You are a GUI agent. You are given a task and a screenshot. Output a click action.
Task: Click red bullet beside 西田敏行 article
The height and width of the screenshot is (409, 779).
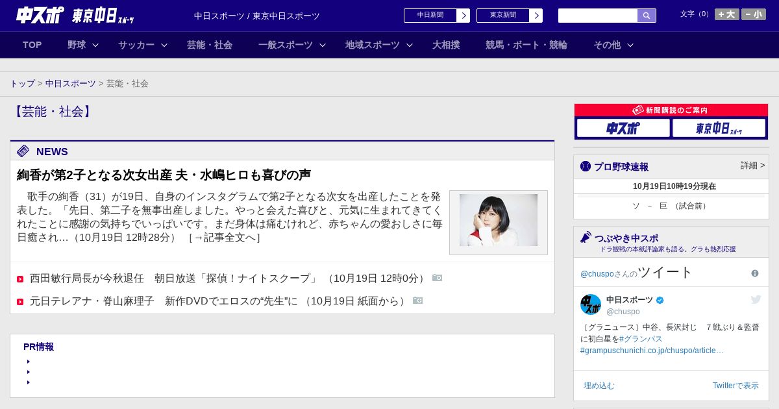20,279
